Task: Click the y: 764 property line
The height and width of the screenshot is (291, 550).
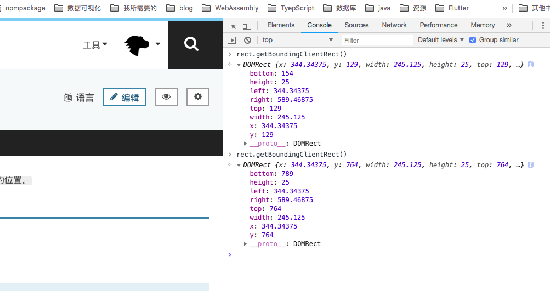Action: click(x=262, y=235)
